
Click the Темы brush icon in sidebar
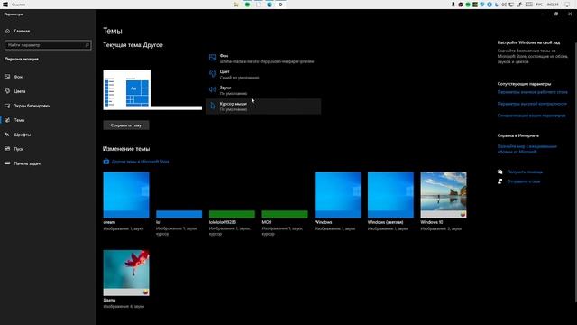pos(7,120)
